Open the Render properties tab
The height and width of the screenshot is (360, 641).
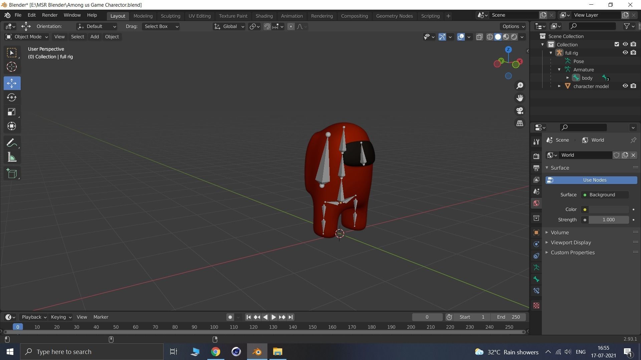pyautogui.click(x=536, y=156)
